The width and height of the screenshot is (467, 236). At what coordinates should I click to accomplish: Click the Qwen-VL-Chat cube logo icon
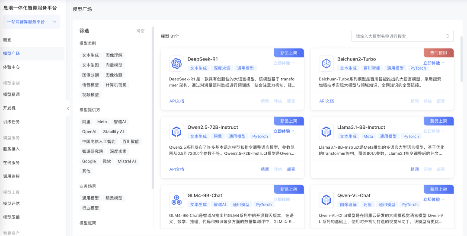(326, 200)
